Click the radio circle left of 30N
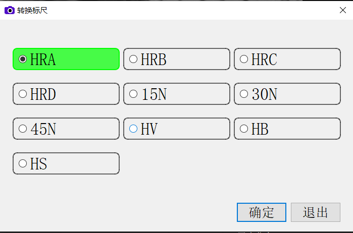Image resolution: width=353 pixels, height=233 pixels. click(x=244, y=94)
